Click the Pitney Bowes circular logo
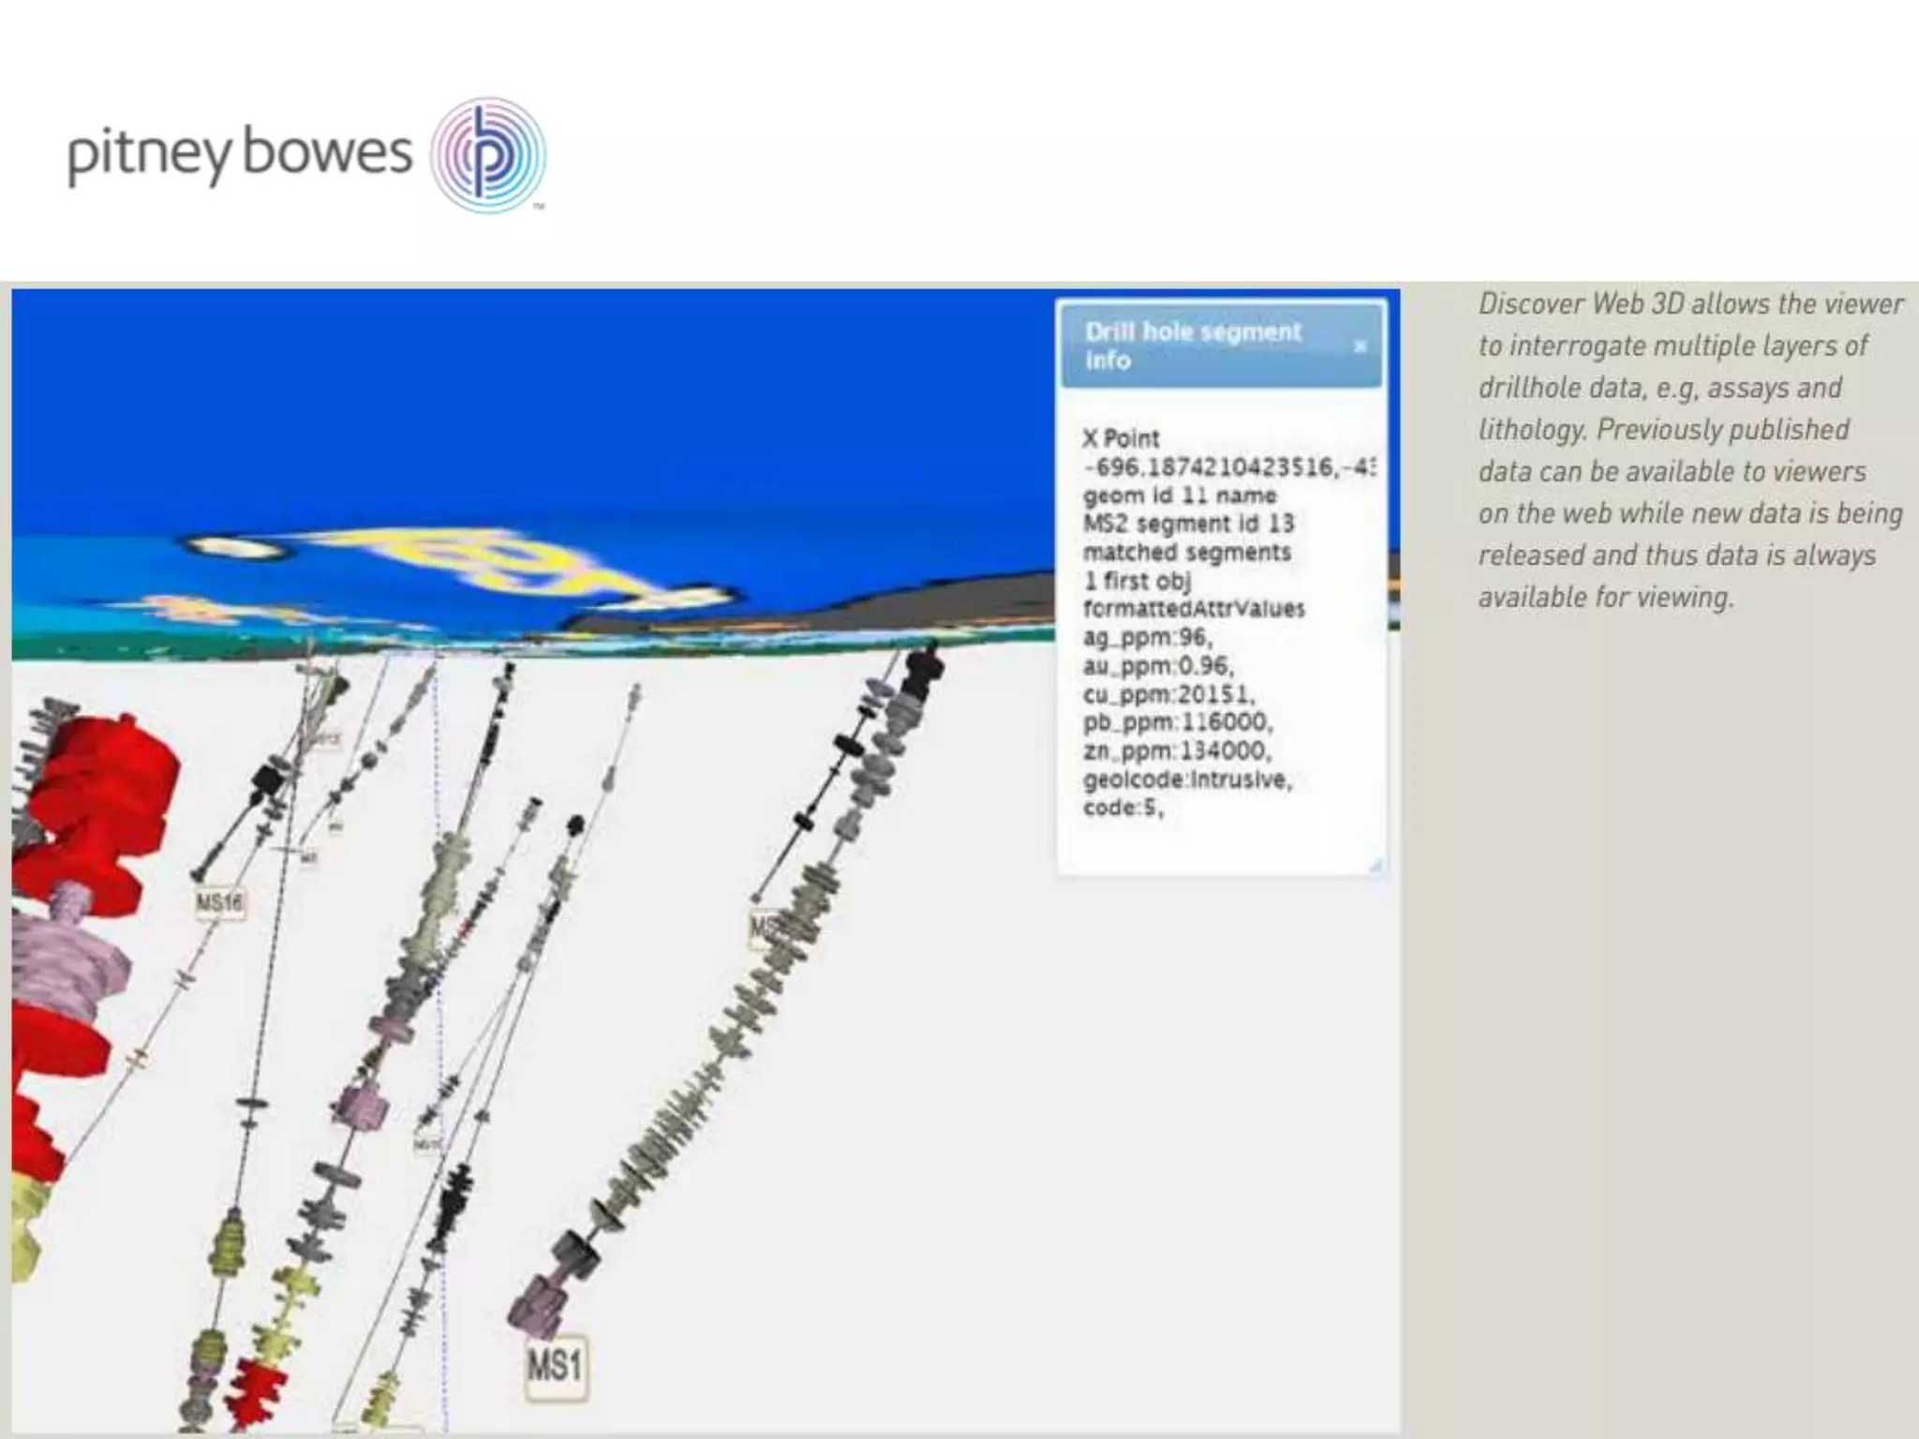 tap(488, 156)
